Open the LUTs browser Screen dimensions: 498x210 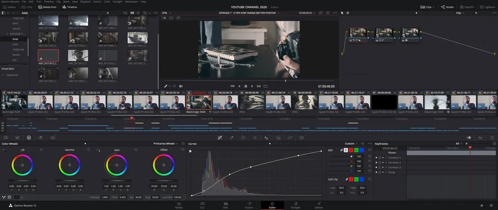27,7
